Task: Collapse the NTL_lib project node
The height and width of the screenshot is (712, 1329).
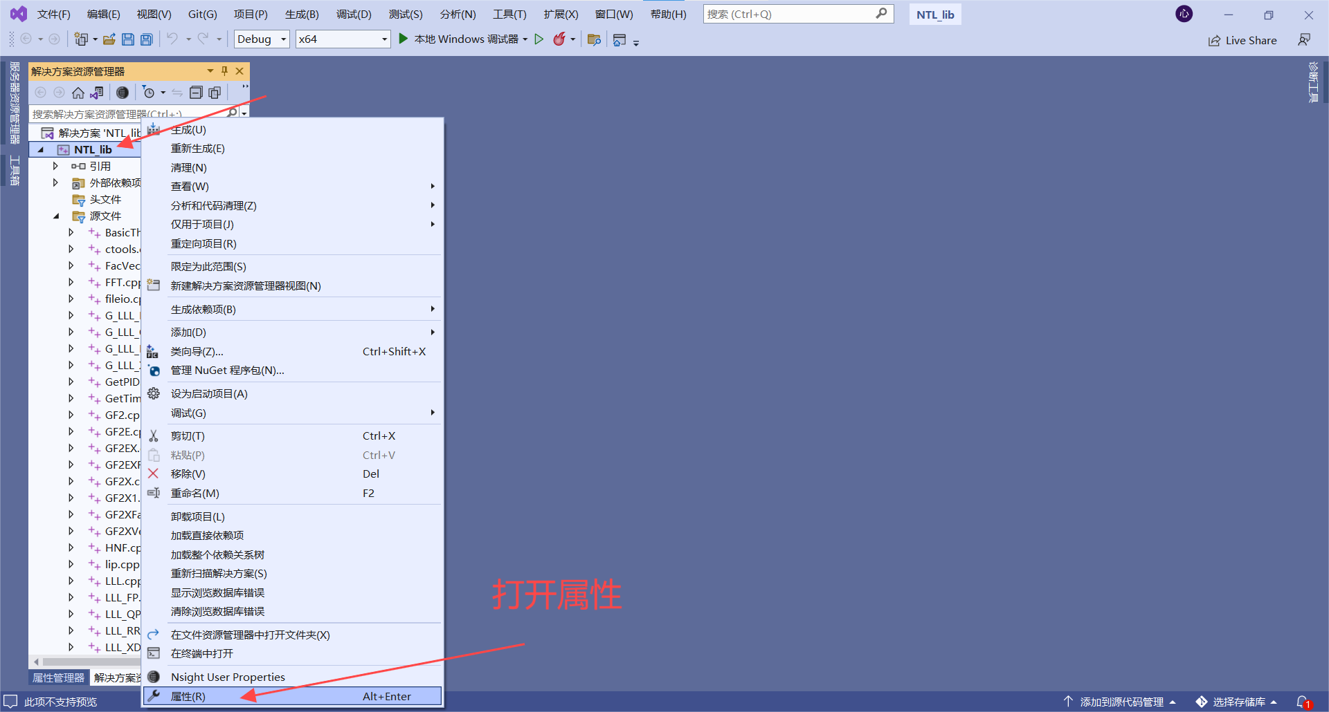Action: [41, 149]
